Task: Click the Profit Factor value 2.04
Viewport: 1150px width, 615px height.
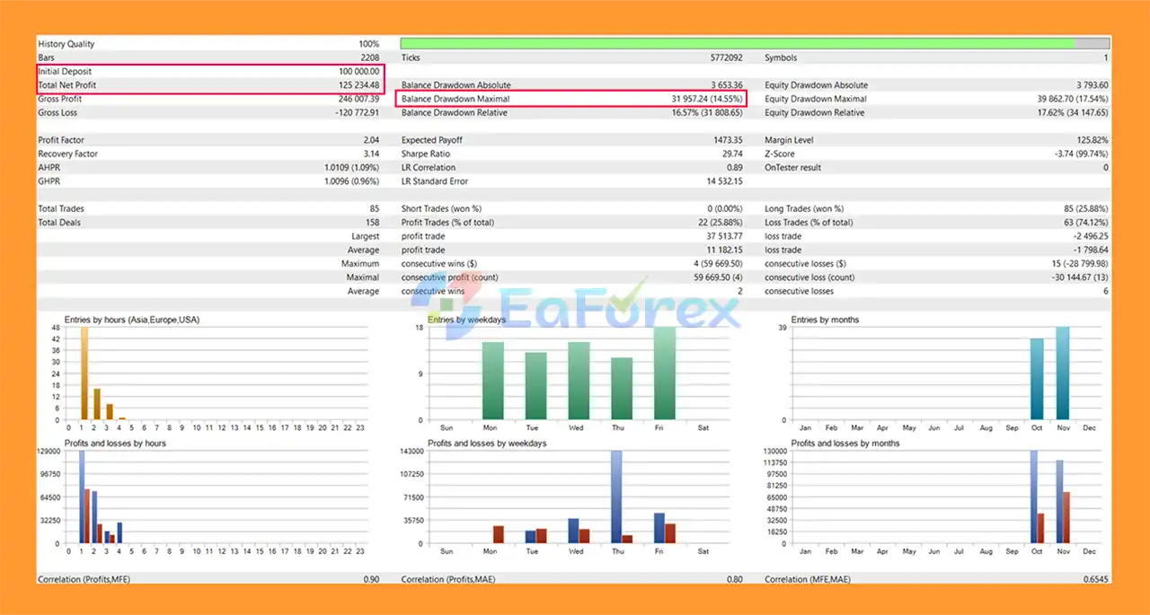Action: coord(370,140)
